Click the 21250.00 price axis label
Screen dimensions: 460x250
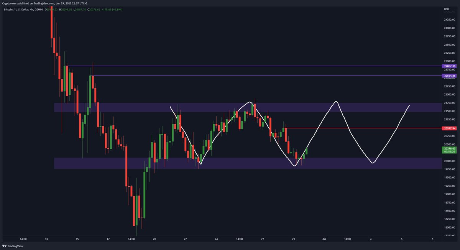(449, 119)
